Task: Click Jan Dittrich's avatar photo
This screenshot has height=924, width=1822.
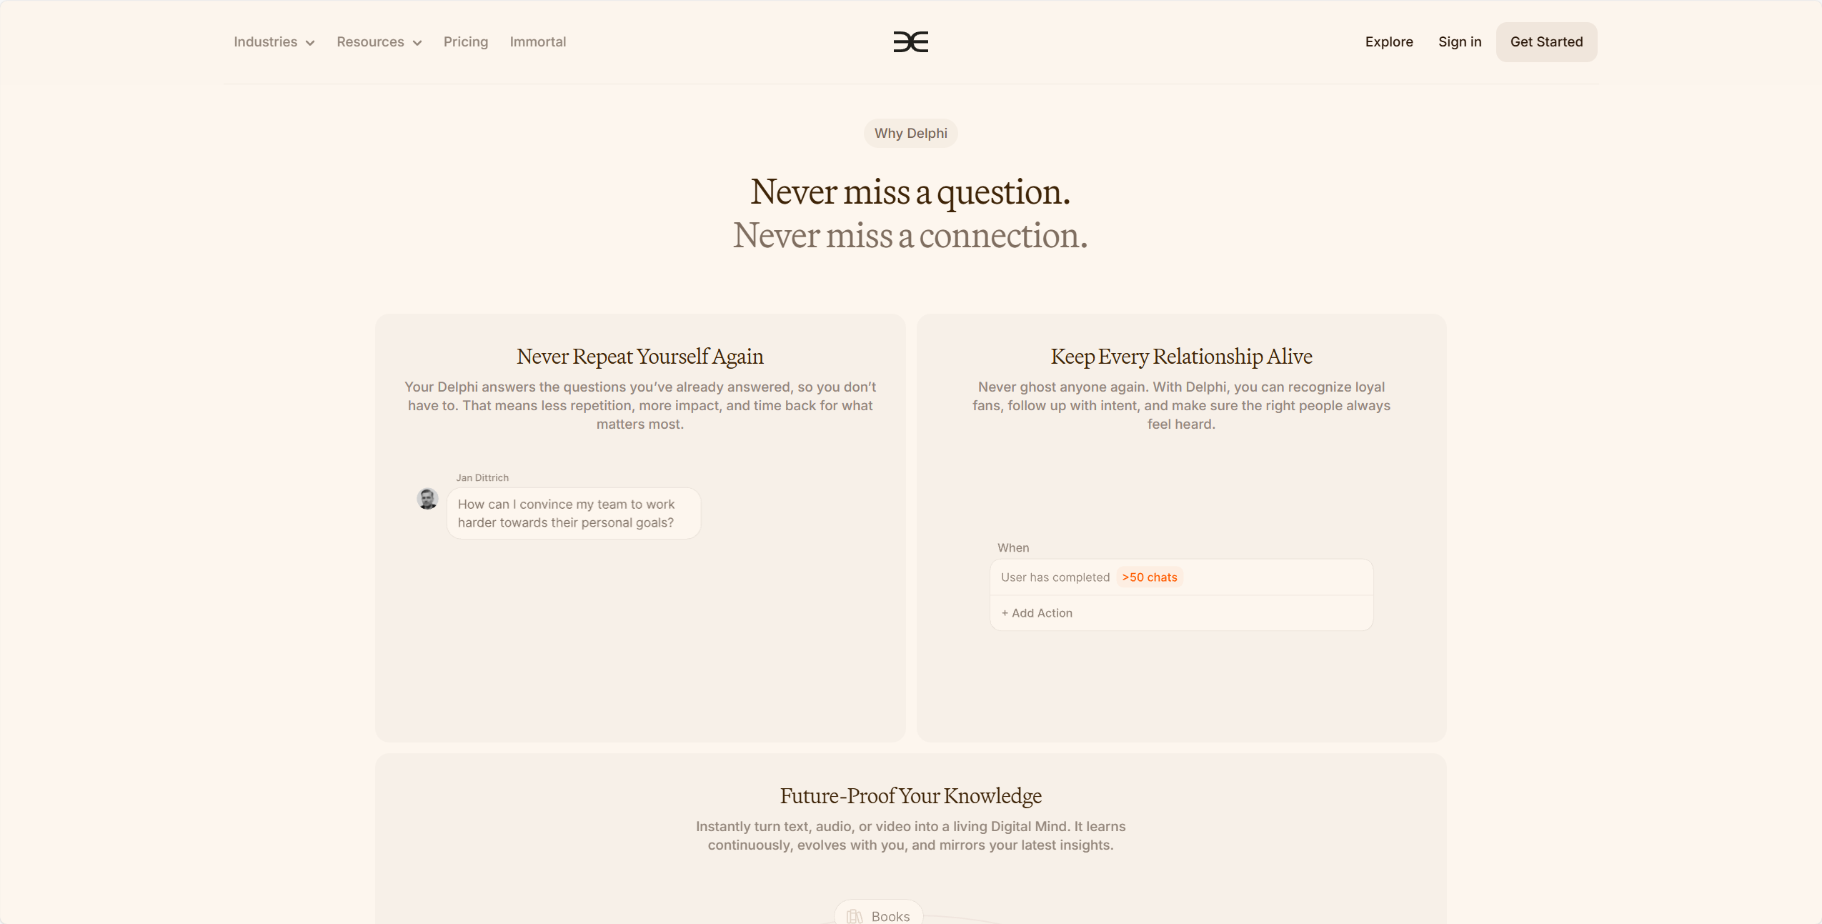Action: click(427, 498)
